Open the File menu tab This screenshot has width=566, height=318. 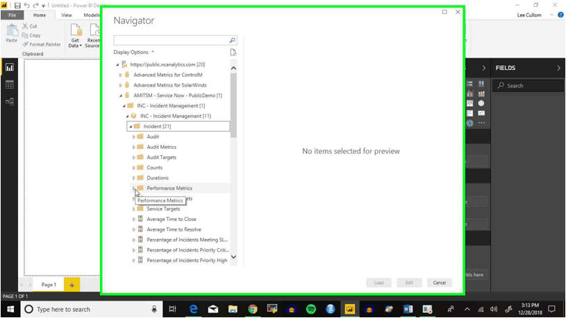tap(13, 15)
